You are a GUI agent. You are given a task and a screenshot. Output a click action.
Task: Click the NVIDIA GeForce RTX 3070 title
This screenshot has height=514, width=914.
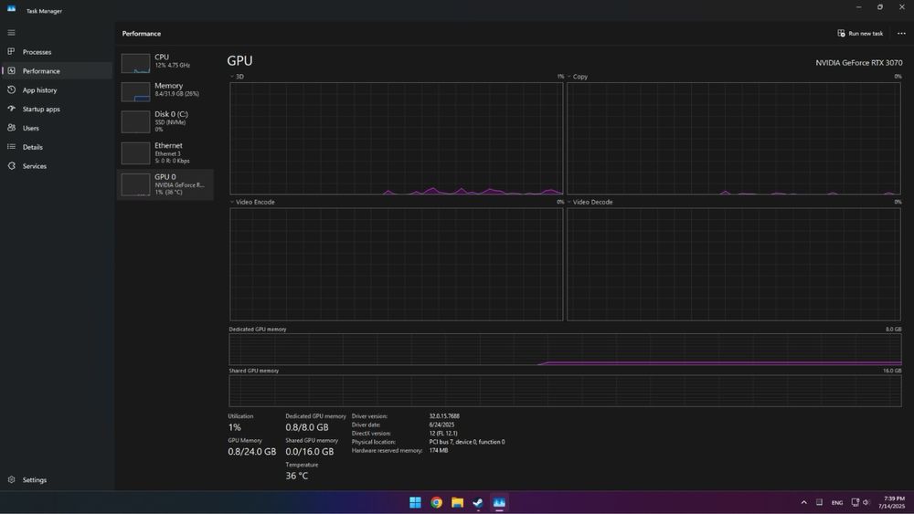pos(858,62)
